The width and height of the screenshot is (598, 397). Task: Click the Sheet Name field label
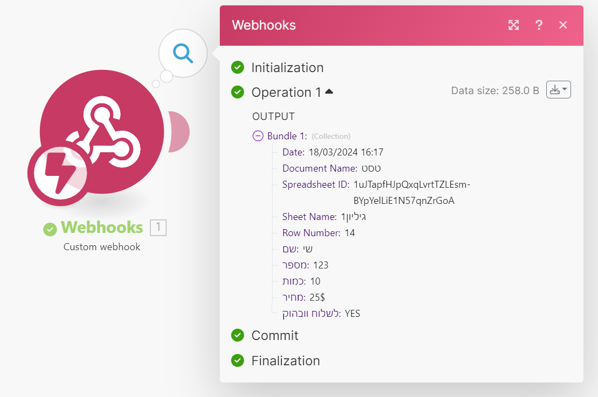click(309, 217)
